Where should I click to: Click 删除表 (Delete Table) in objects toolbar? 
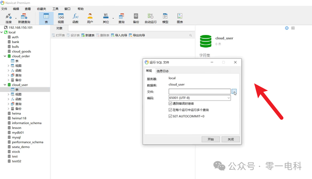pos(103,35)
